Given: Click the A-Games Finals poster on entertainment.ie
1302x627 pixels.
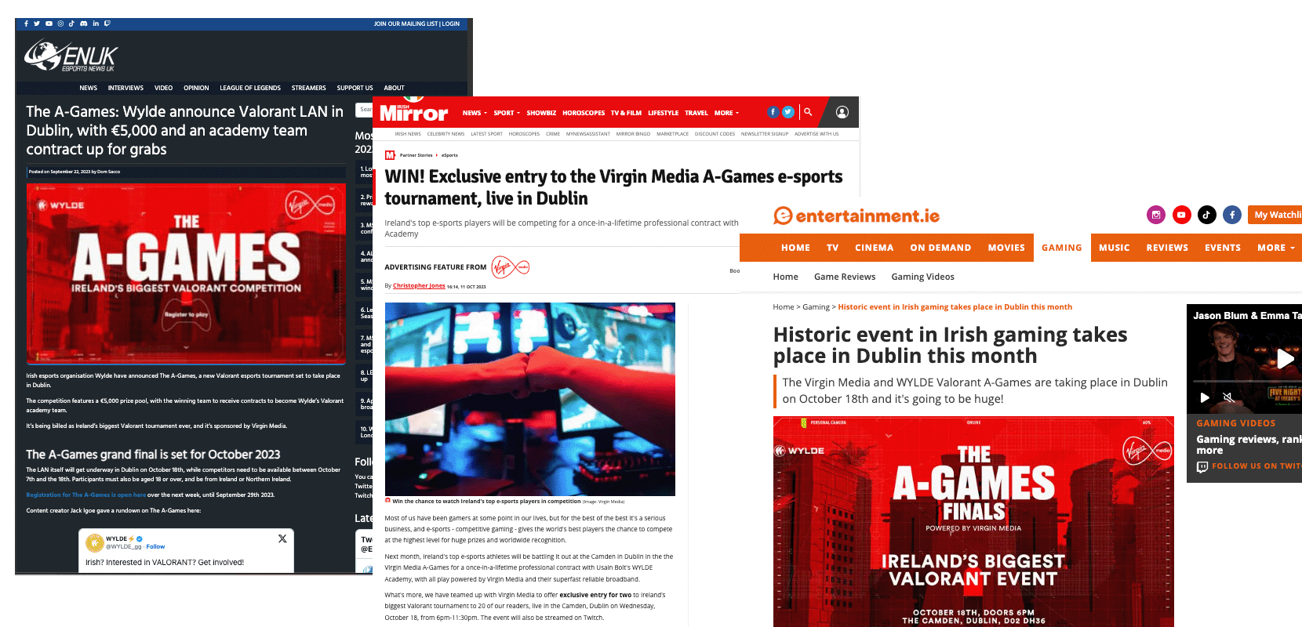Looking at the screenshot, I should point(973,521).
